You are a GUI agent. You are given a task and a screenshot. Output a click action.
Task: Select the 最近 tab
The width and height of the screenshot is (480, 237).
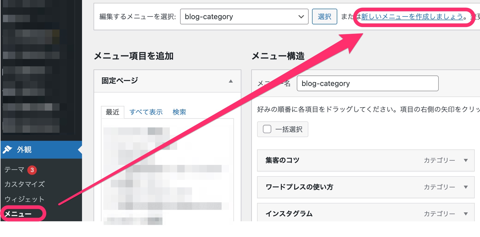click(113, 112)
